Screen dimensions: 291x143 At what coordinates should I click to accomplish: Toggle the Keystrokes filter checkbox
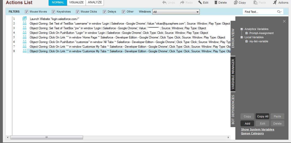point(53,12)
